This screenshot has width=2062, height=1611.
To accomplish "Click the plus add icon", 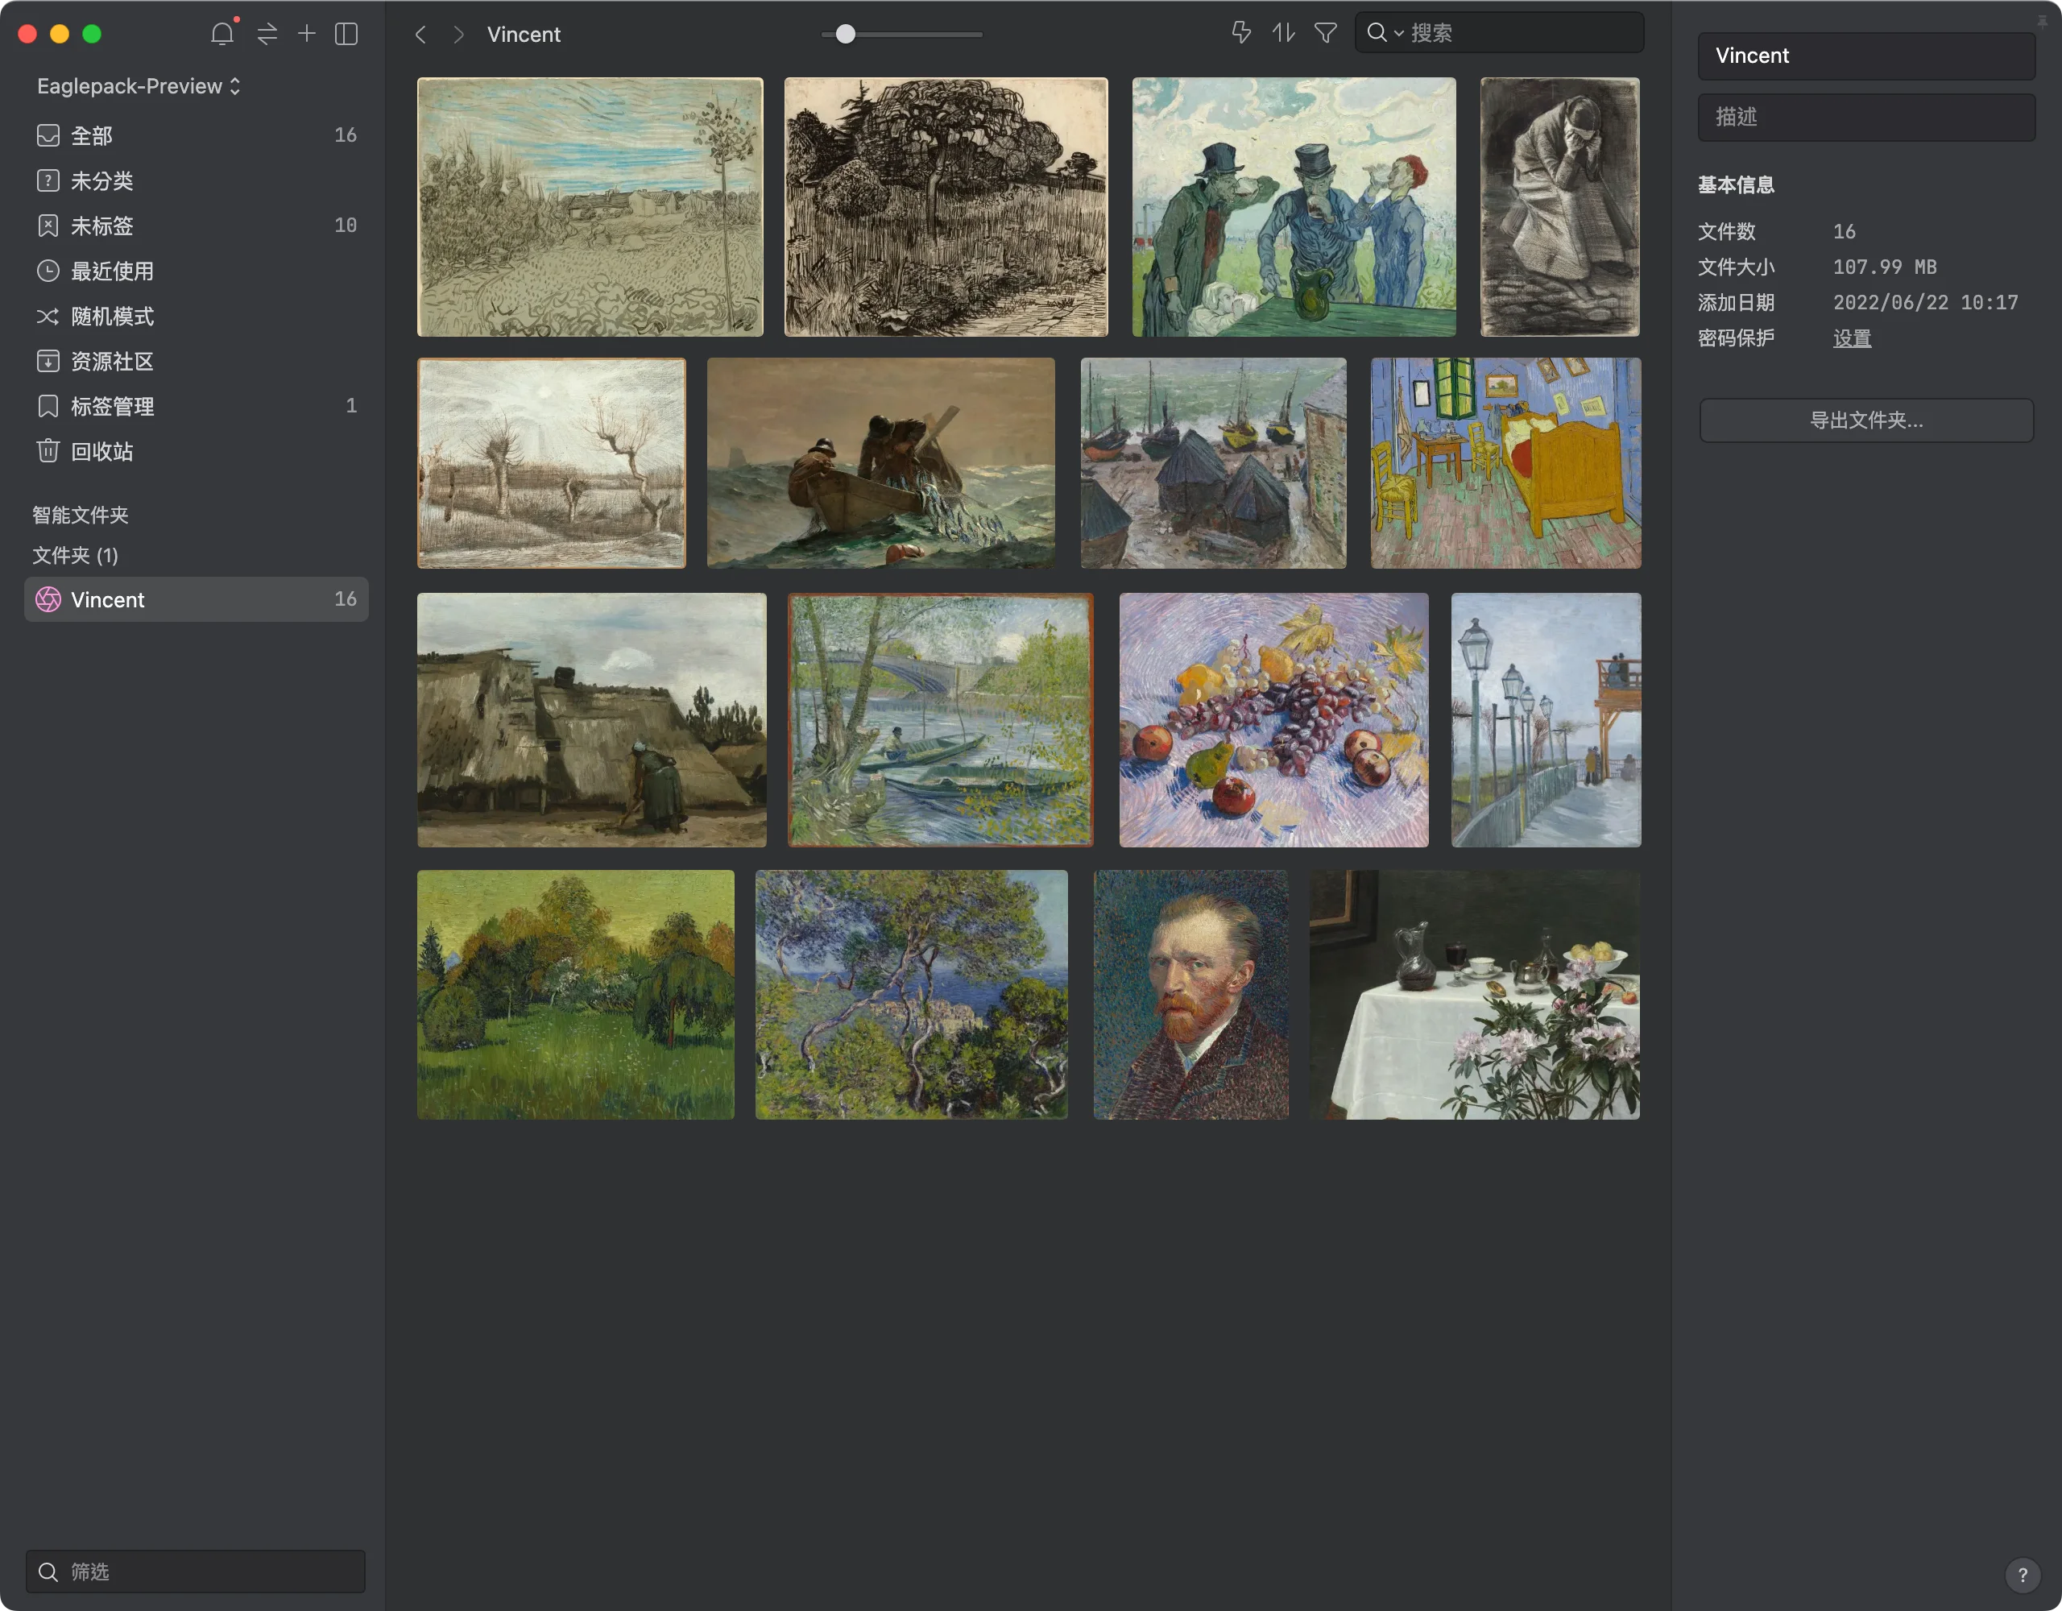I will tap(307, 34).
